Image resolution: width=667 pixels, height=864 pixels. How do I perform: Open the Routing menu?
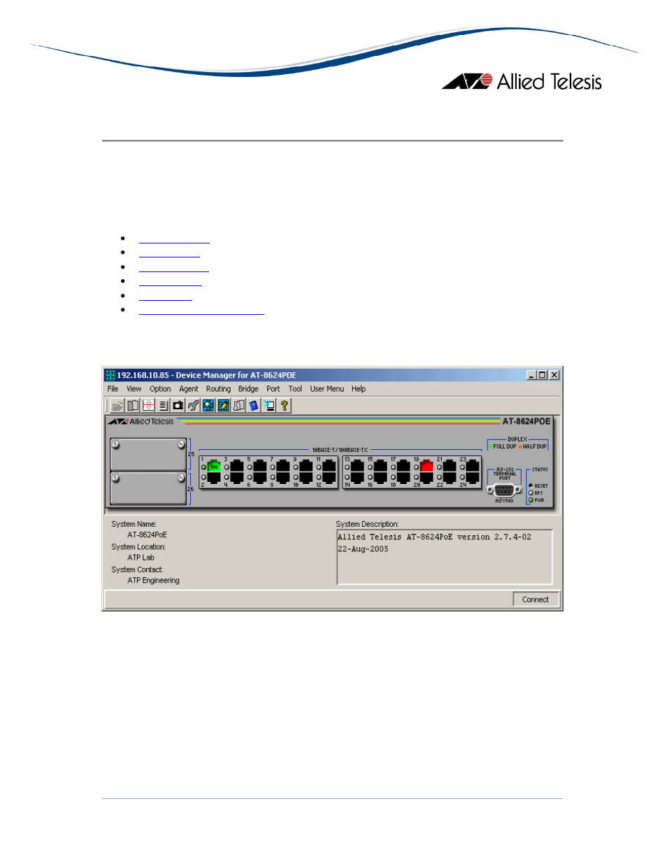pyautogui.click(x=218, y=389)
